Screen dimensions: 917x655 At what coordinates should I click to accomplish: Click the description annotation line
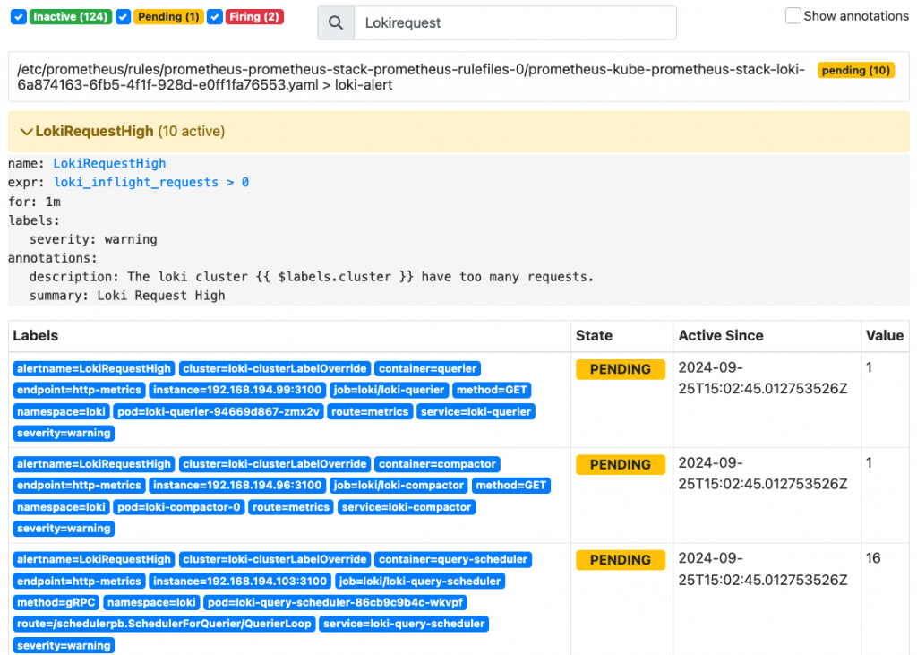tap(312, 277)
